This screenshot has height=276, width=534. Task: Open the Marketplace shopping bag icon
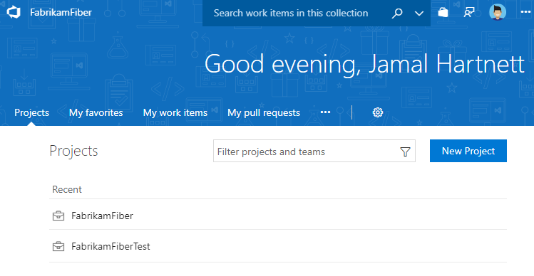pyautogui.click(x=443, y=12)
